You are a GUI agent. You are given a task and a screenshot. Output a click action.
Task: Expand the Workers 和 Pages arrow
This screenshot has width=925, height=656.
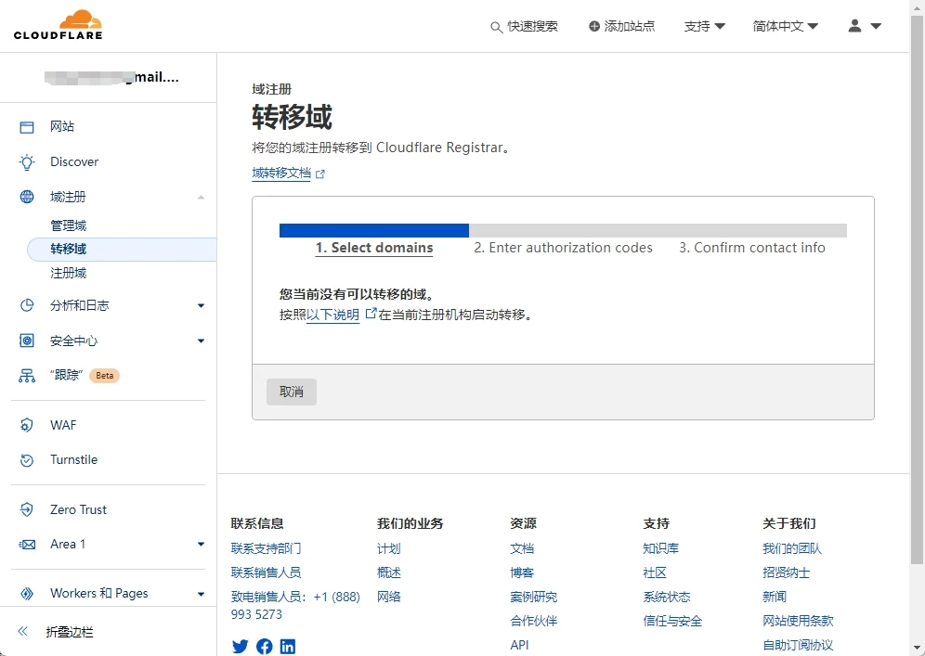point(202,594)
